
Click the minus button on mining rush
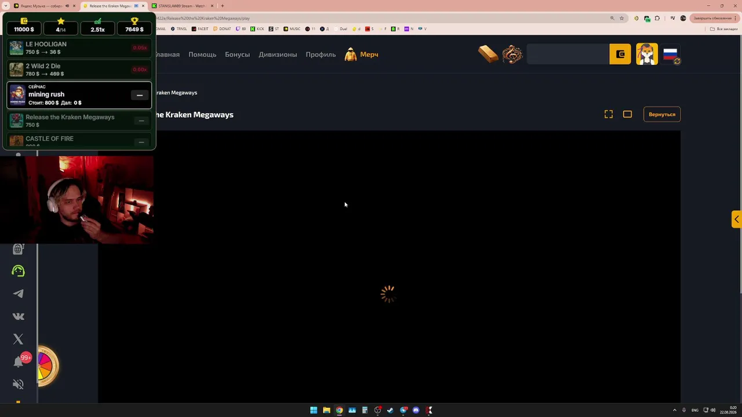coord(140,95)
